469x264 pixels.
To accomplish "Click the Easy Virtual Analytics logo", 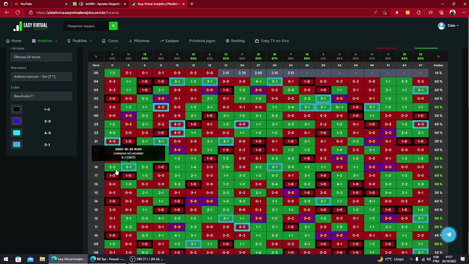I will [30, 26].
